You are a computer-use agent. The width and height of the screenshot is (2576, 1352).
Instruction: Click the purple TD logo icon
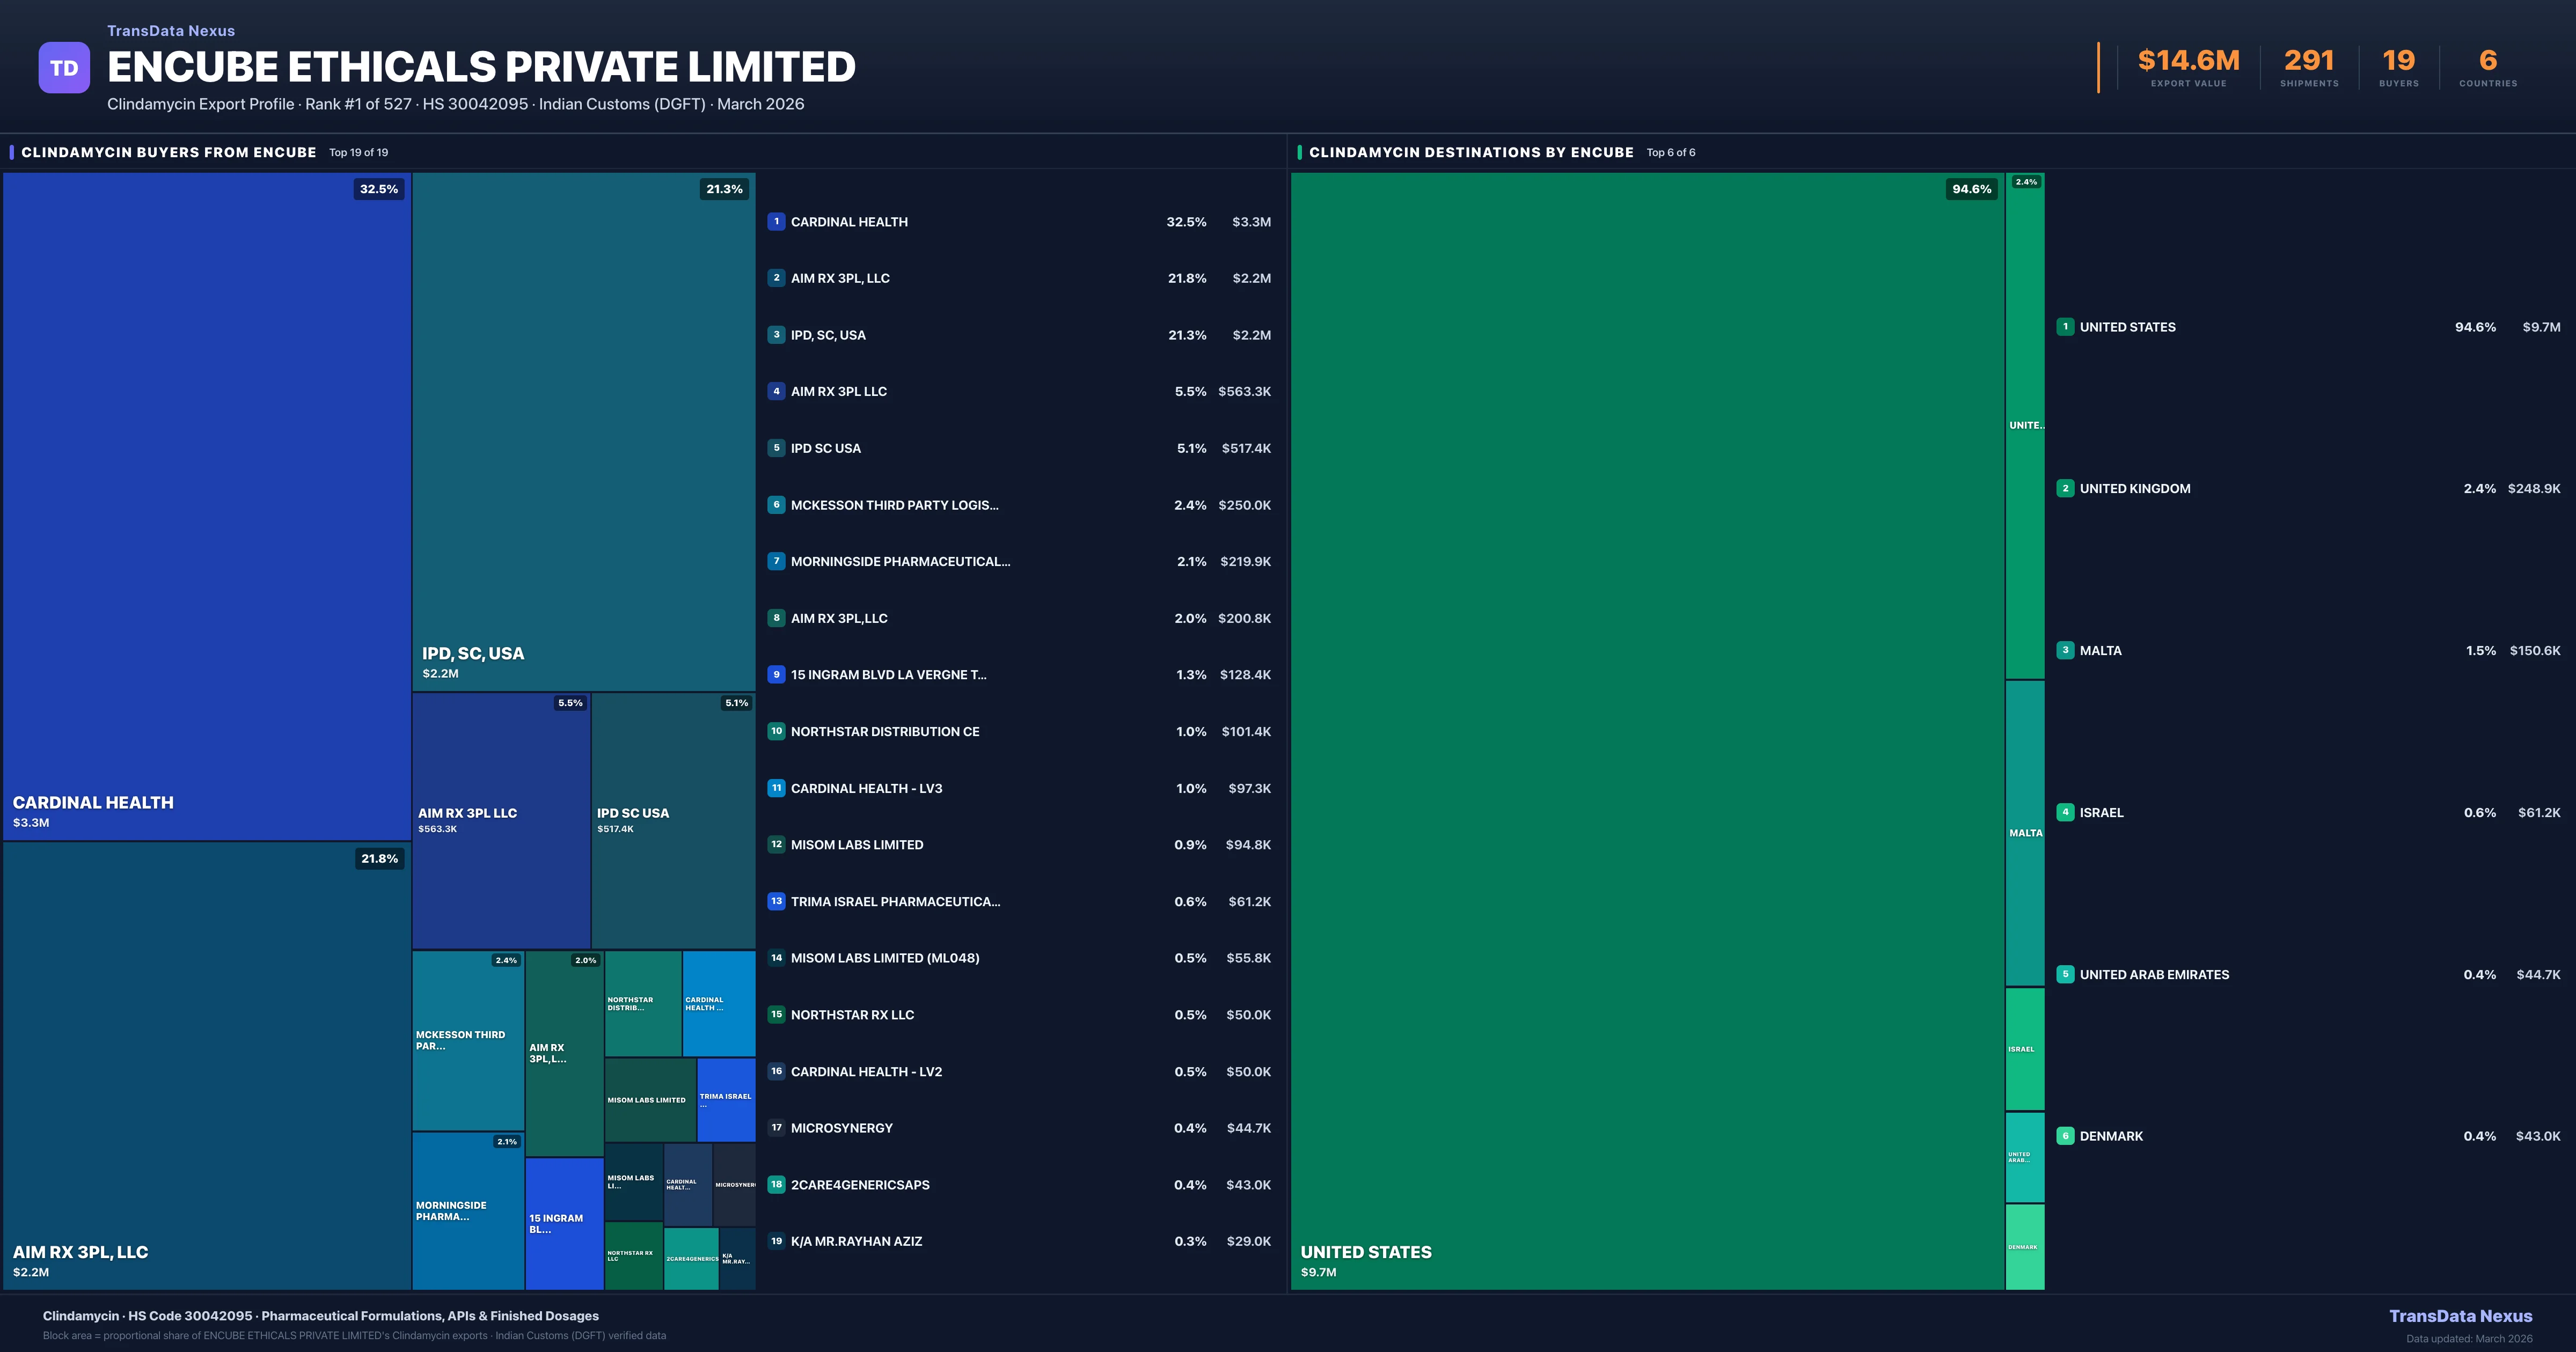[x=64, y=68]
